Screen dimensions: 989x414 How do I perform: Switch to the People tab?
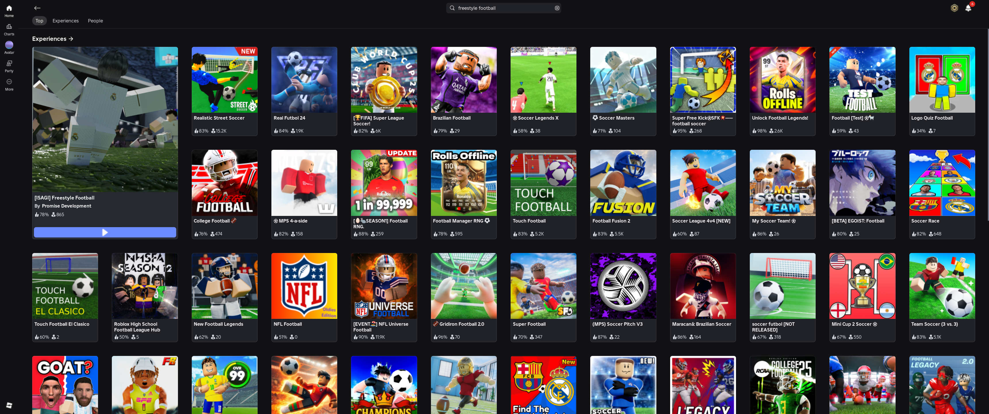tap(95, 21)
